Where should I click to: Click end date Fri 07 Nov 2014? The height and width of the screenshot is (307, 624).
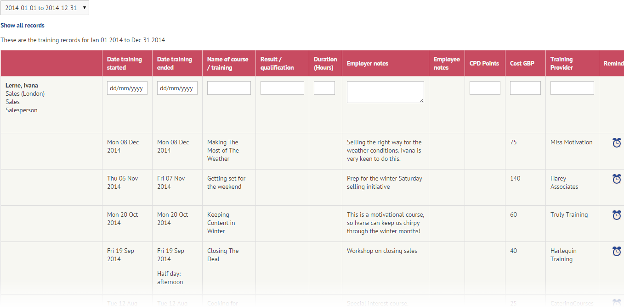pos(171,182)
